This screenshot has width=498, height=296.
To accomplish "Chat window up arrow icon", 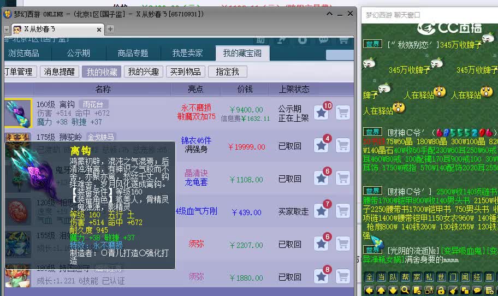I will pos(381,290).
